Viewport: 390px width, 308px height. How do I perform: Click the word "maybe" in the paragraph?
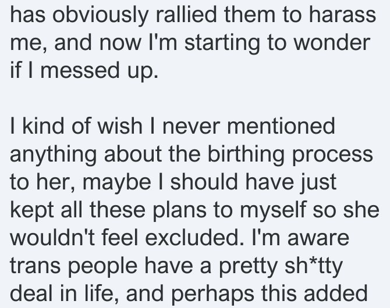tap(116, 183)
